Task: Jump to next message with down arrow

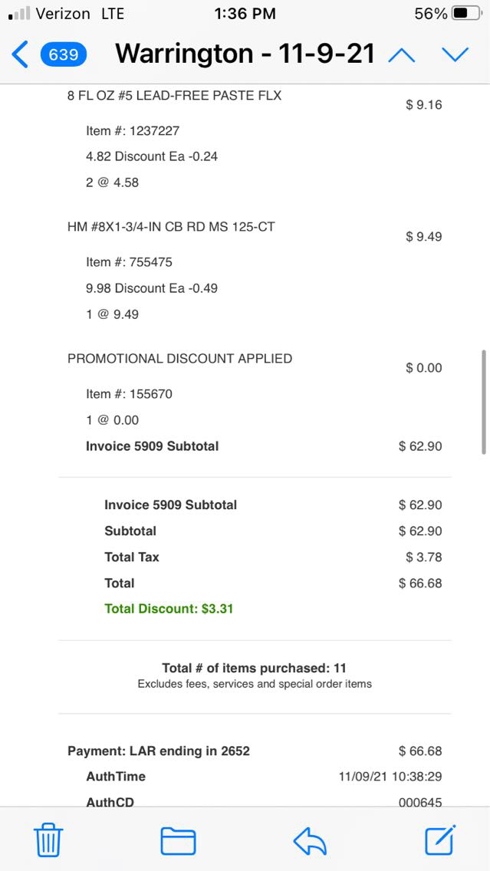Action: 455,54
